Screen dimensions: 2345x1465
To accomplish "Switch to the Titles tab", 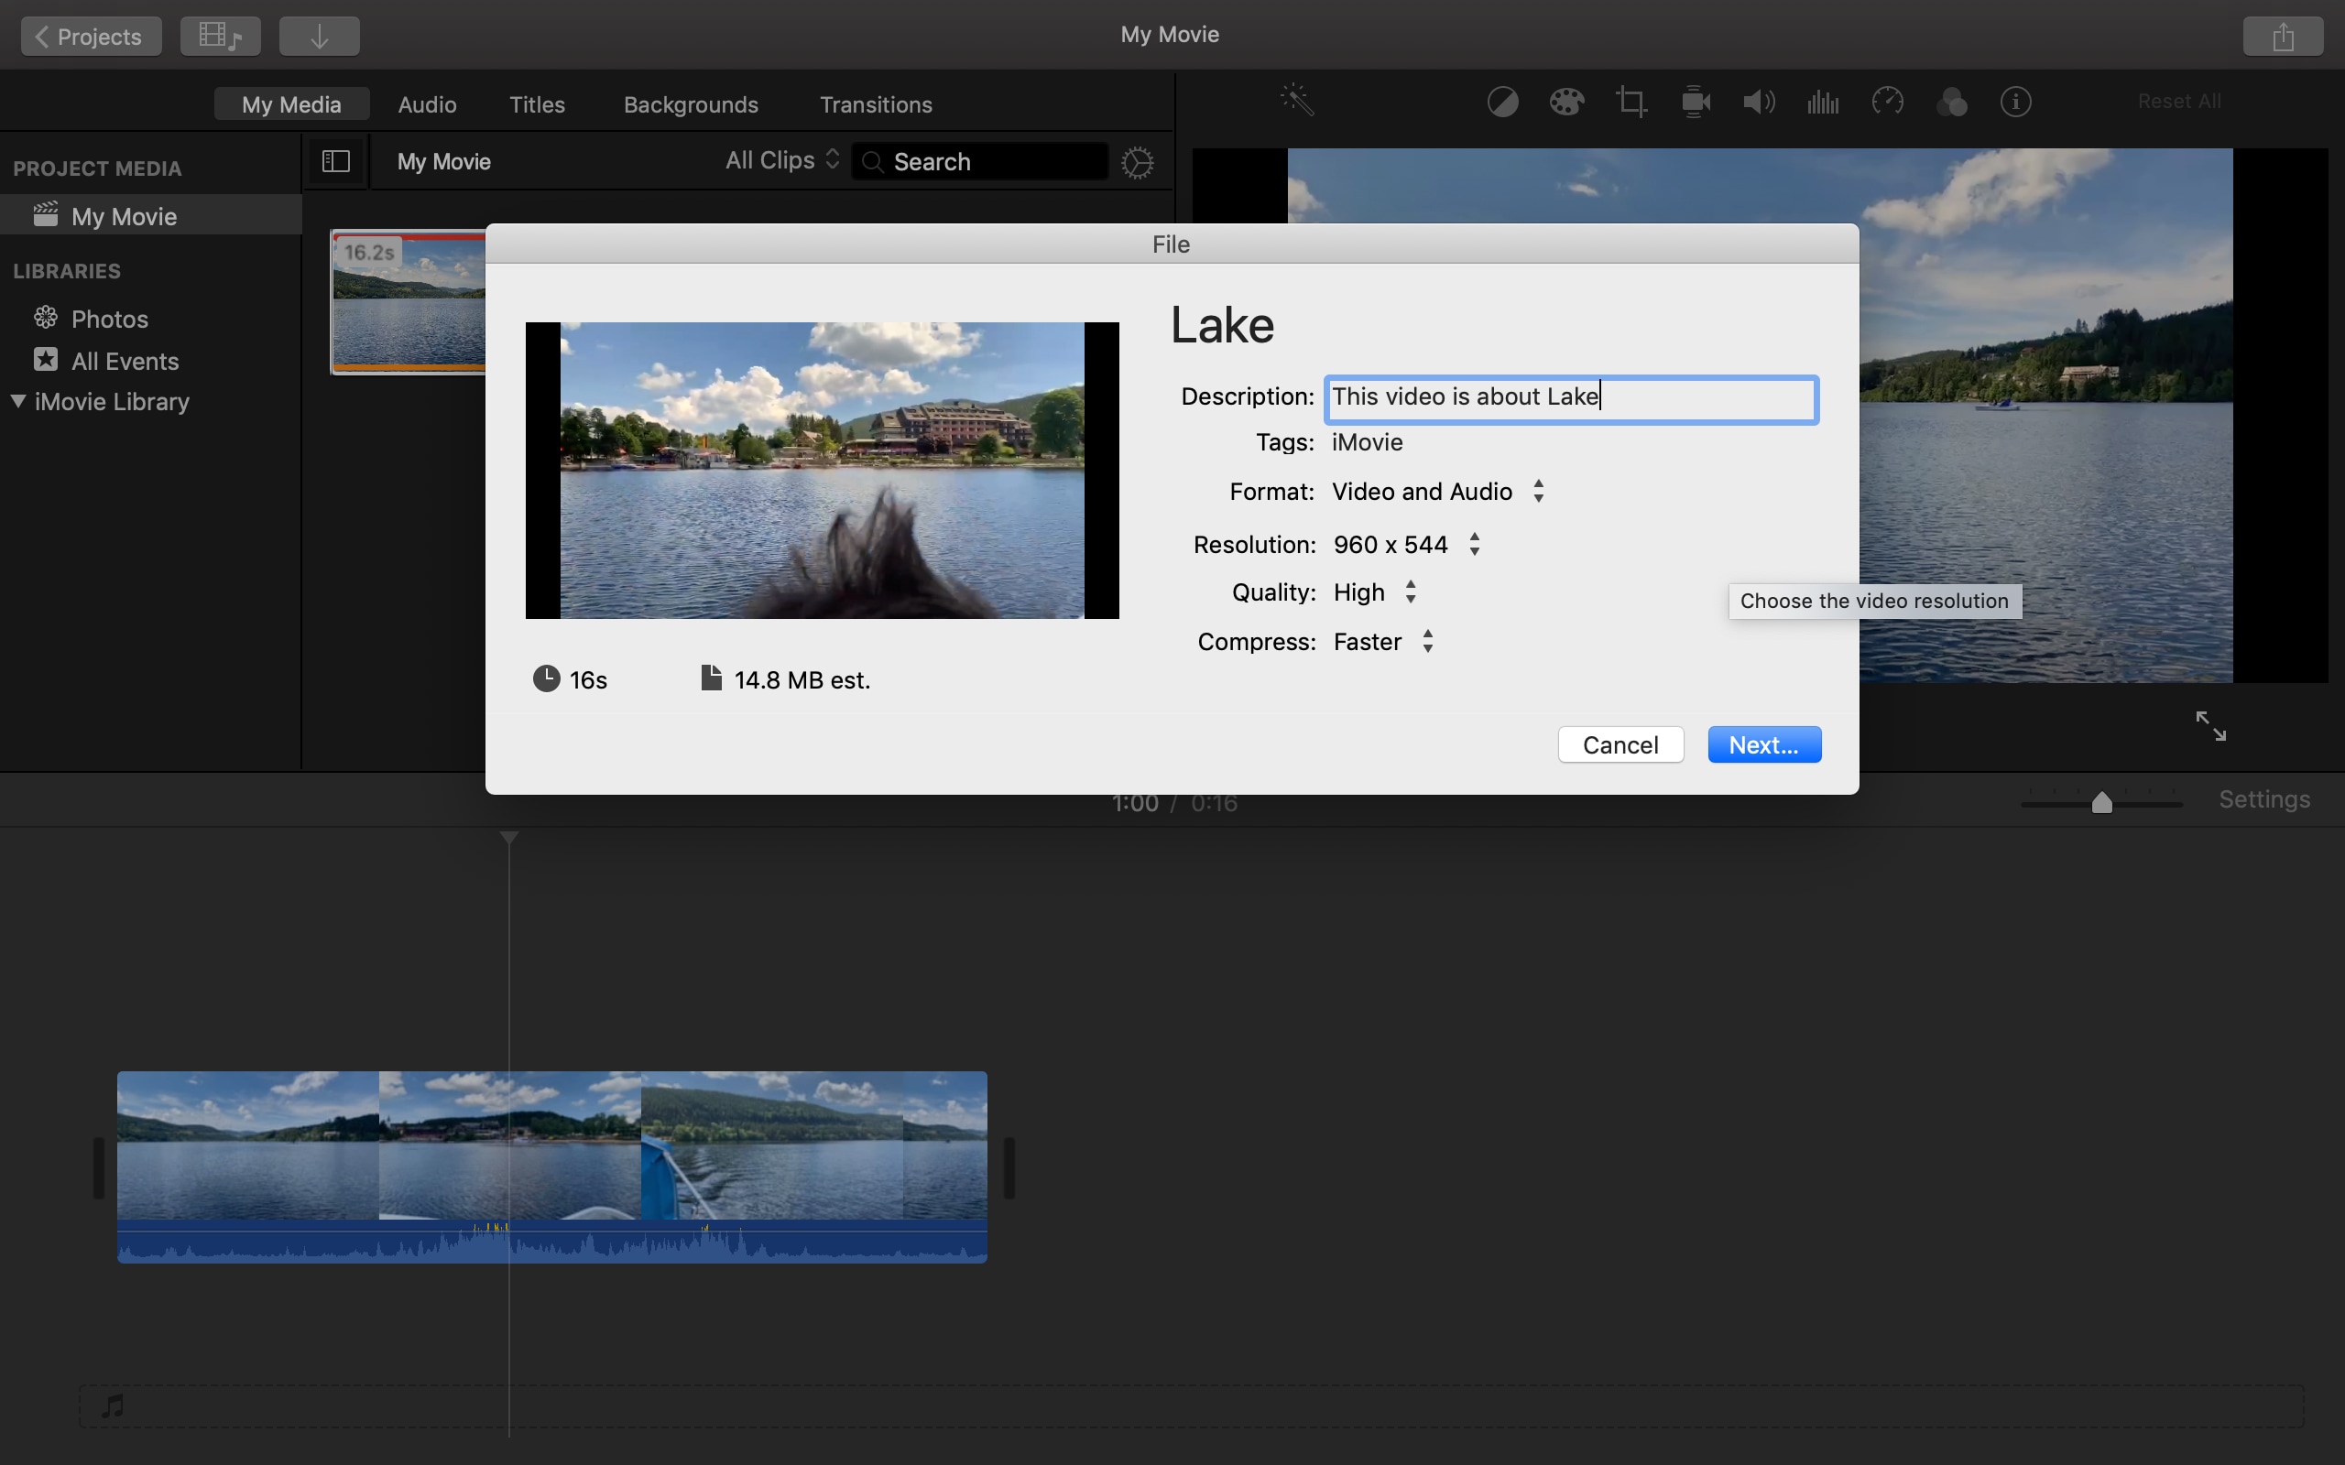I will click(537, 103).
